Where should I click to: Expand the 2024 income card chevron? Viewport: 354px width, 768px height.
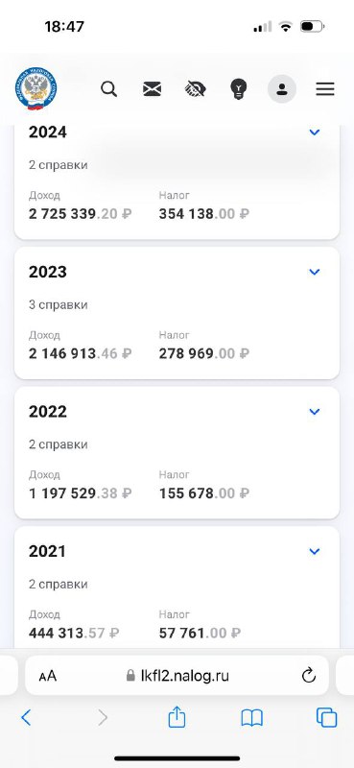[315, 132]
